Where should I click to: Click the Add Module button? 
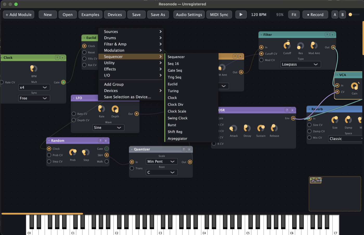[19, 15]
